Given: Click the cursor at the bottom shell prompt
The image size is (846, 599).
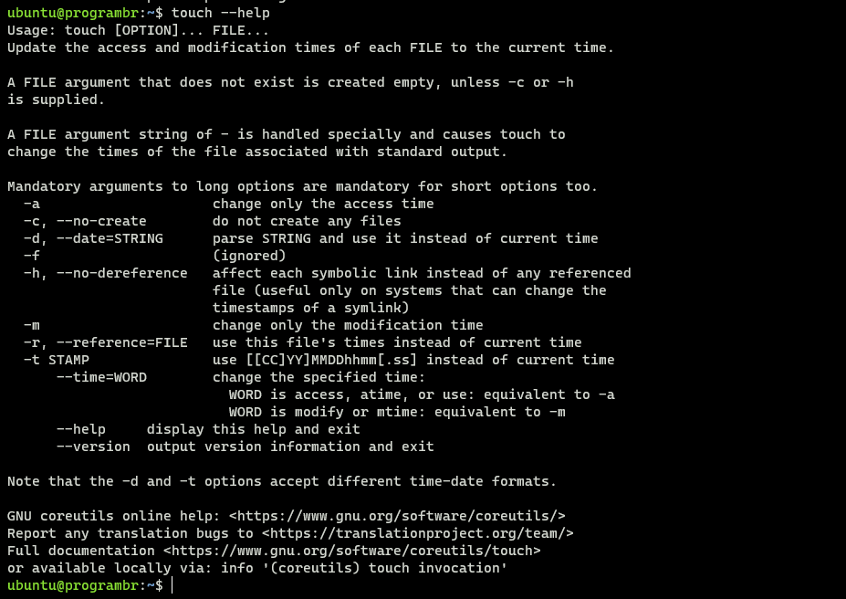Looking at the screenshot, I should coord(172,585).
